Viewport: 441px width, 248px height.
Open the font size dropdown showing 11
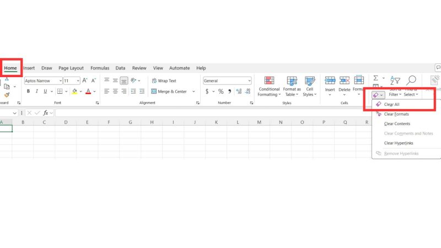[78, 80]
